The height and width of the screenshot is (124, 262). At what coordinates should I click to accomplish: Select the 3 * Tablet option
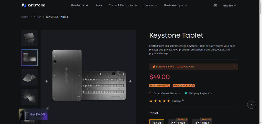[x=202, y=122]
